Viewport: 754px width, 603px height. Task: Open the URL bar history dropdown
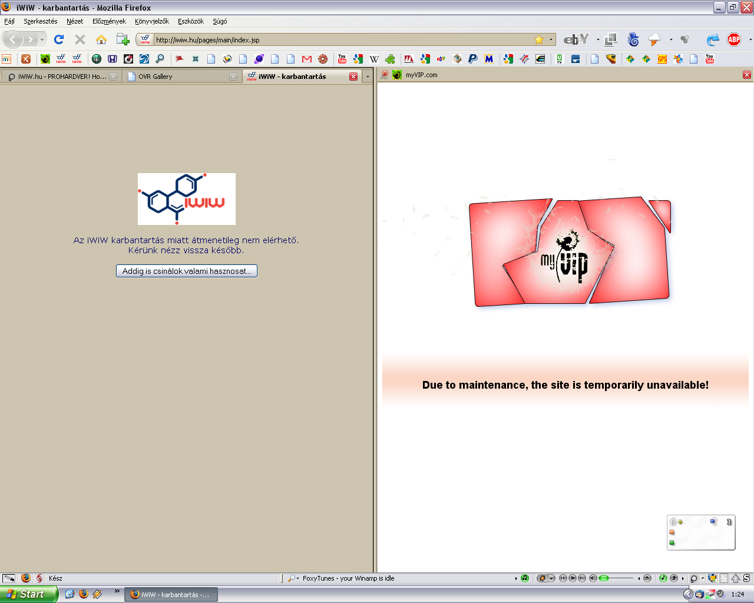[x=551, y=39]
